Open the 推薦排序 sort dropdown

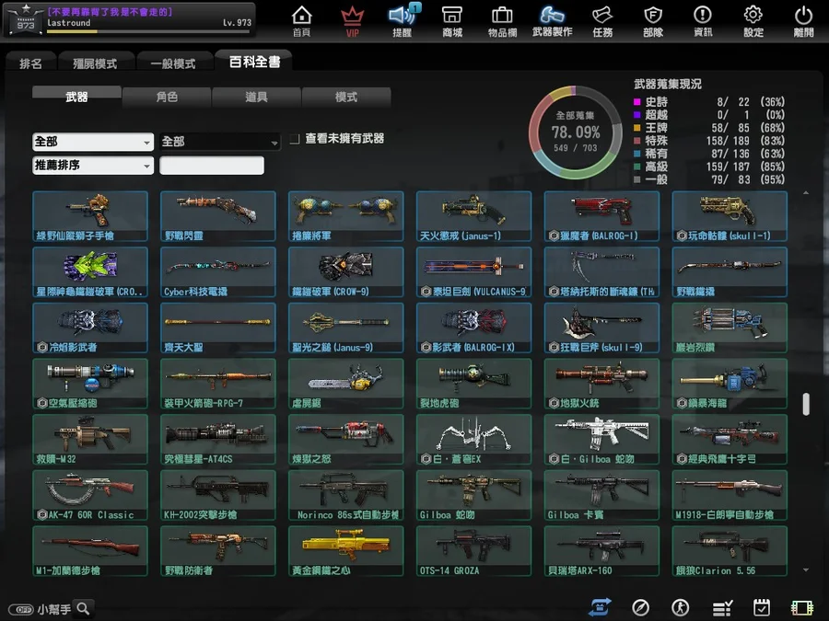tap(93, 166)
